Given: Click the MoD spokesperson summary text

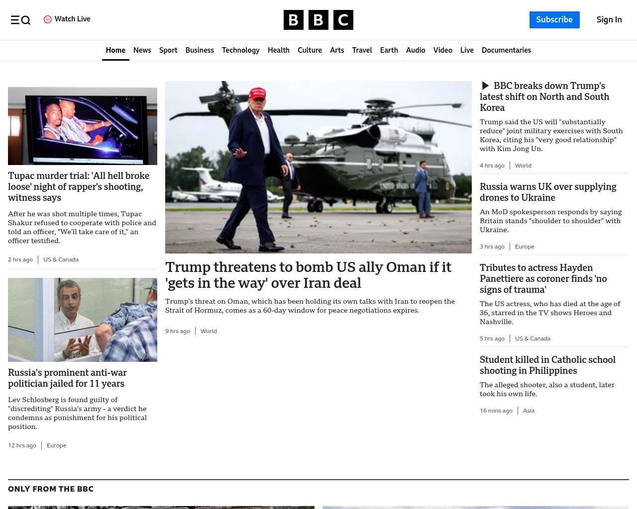Looking at the screenshot, I should point(551,221).
